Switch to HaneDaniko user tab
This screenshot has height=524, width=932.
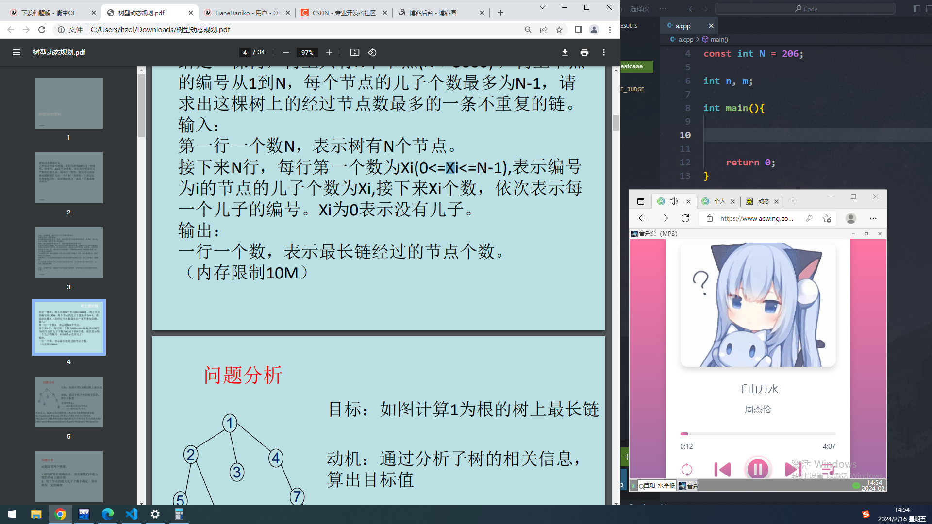tap(246, 13)
